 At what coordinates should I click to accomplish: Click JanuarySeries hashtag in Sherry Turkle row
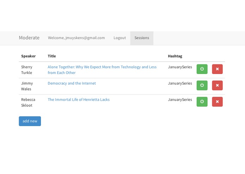[x=180, y=67]
